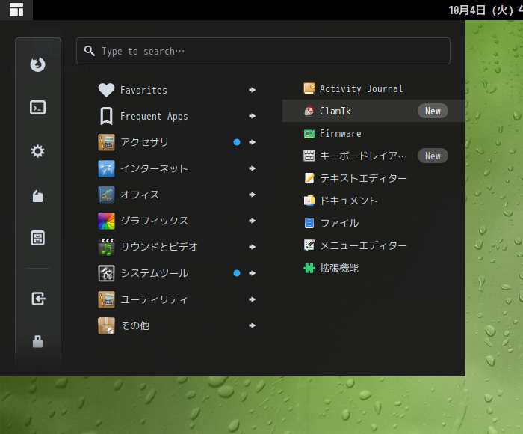
Task: Expand グラフィックス category arrow
Action: [253, 221]
